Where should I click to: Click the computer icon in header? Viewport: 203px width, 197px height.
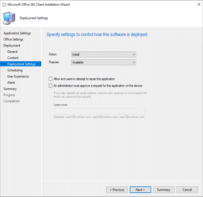coord(9,18)
